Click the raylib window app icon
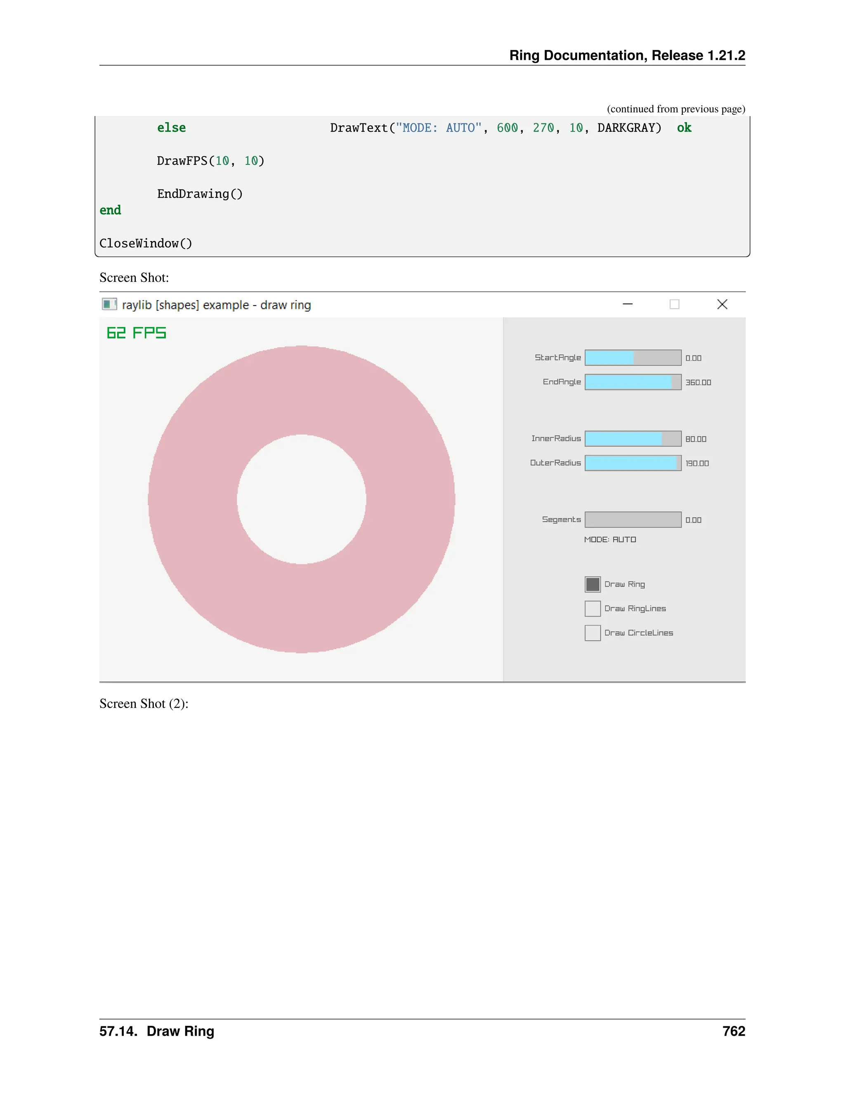 click(x=109, y=304)
